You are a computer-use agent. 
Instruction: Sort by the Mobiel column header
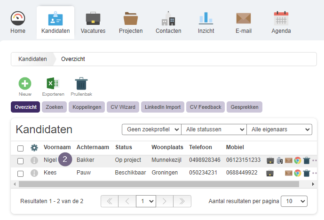235,147
